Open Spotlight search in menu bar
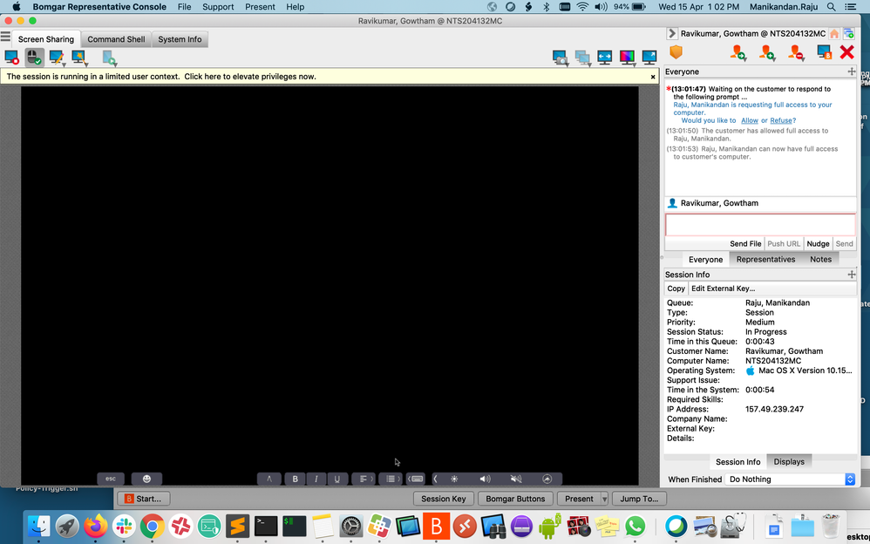 pyautogui.click(x=831, y=7)
